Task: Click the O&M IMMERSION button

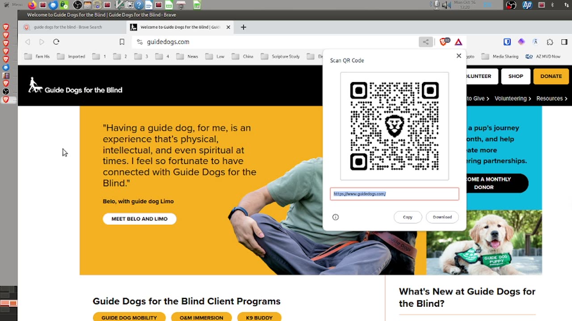Action: (x=201, y=317)
